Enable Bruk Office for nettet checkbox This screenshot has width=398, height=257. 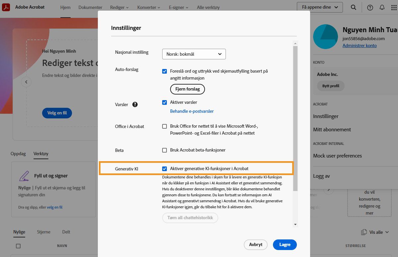point(165,126)
